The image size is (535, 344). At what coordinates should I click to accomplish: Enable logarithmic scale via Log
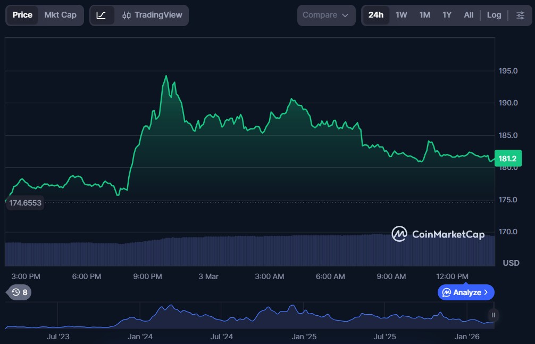click(x=494, y=15)
